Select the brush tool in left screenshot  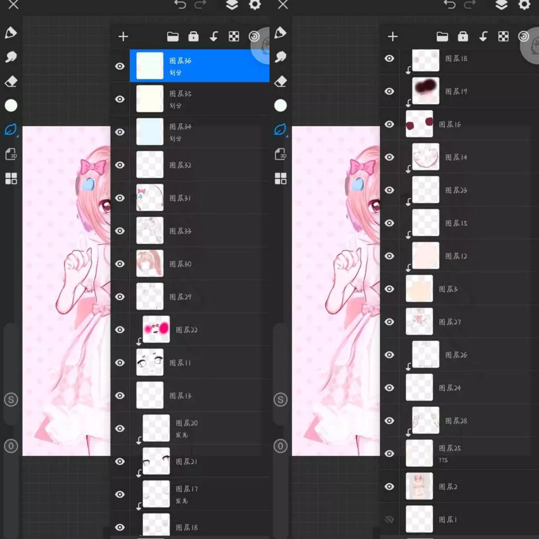[11, 33]
